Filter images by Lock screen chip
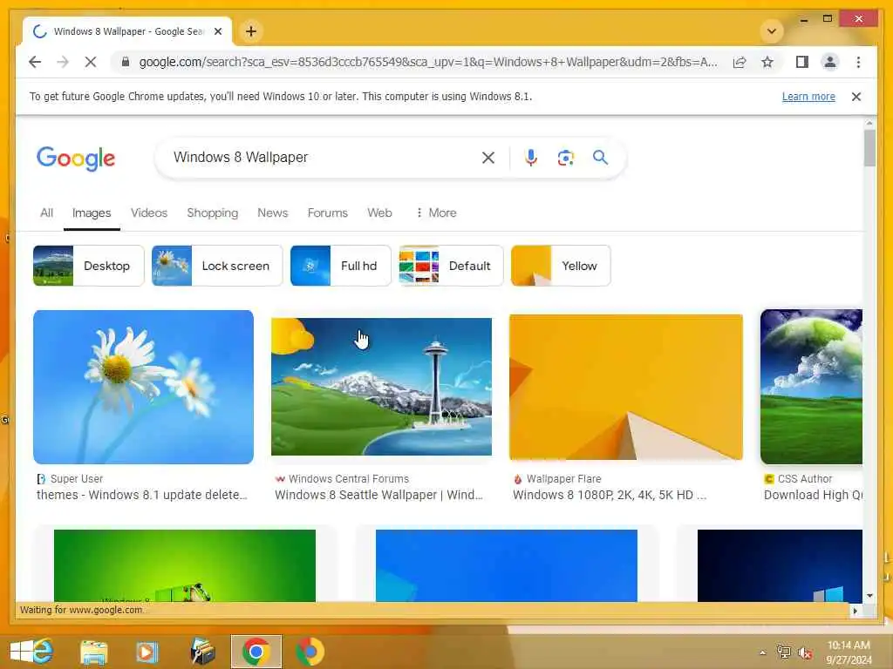 [x=217, y=266]
